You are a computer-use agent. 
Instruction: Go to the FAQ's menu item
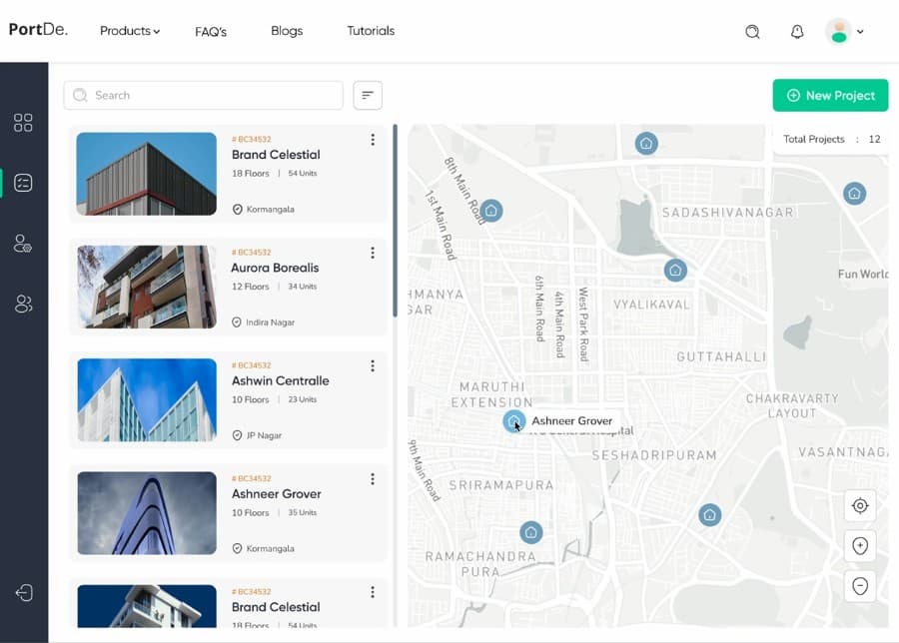(x=211, y=32)
